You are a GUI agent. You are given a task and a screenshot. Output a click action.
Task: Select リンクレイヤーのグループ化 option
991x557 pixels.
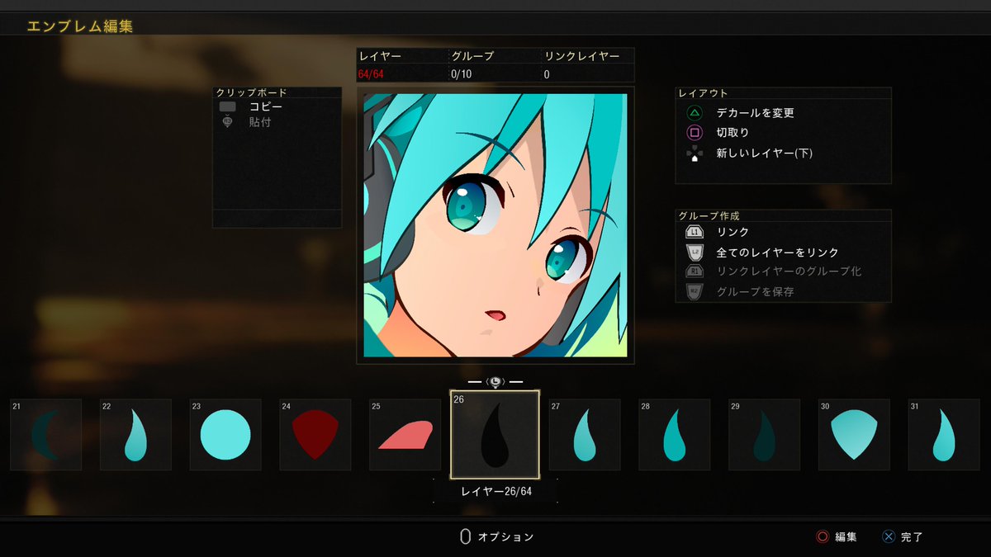click(789, 271)
